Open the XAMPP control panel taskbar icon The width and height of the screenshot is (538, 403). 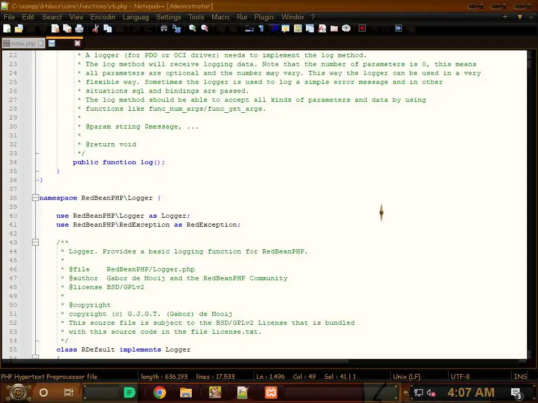[x=271, y=393]
